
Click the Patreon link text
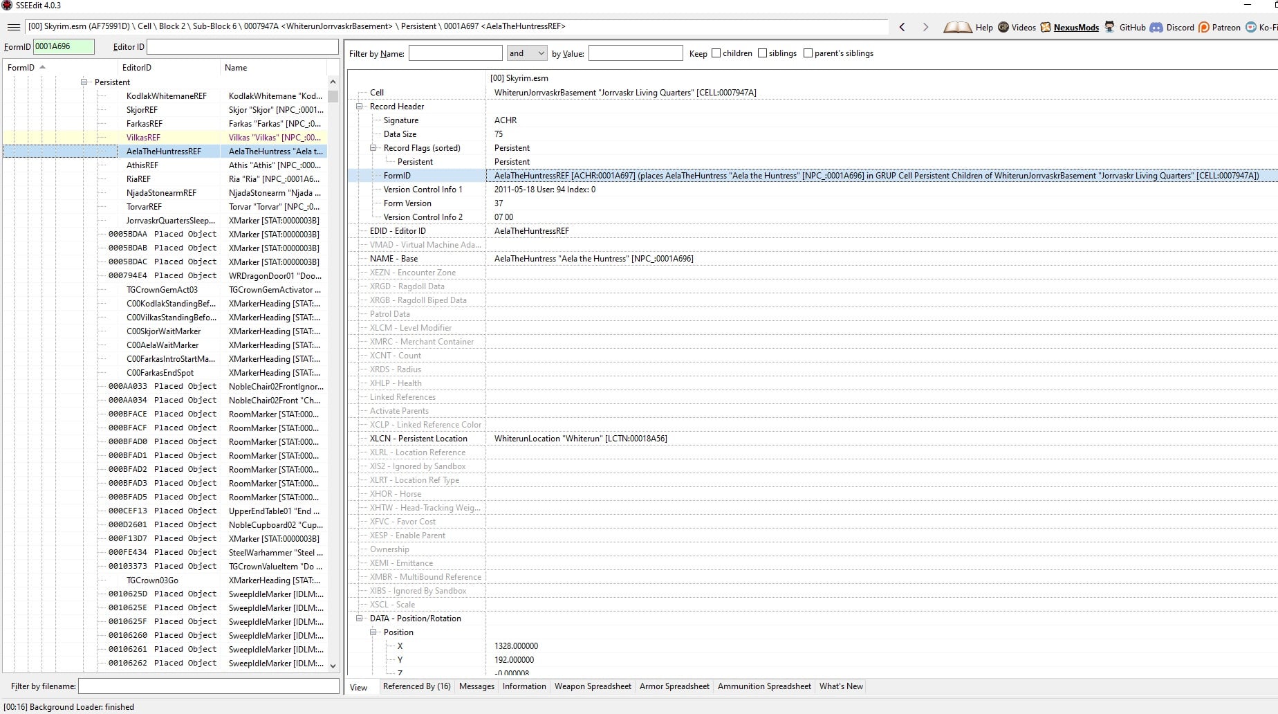pyautogui.click(x=1226, y=28)
